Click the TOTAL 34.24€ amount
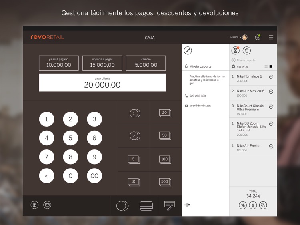 (253, 196)
